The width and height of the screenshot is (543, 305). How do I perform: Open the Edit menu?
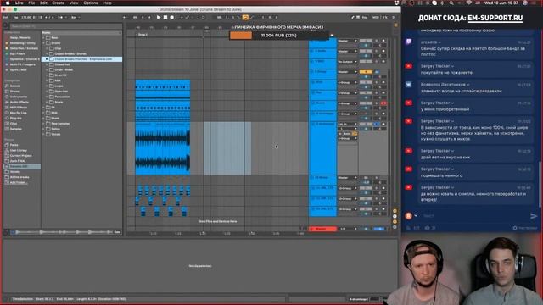pyautogui.click(x=43, y=3)
